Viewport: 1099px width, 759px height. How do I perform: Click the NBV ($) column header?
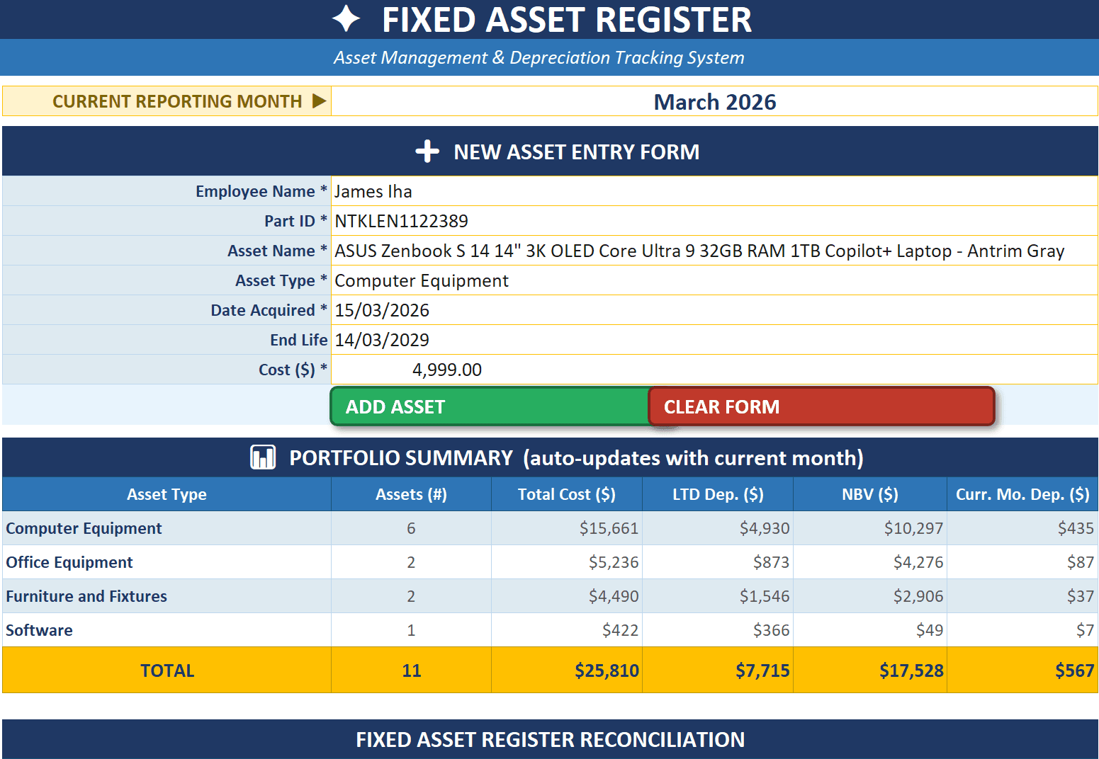870,494
